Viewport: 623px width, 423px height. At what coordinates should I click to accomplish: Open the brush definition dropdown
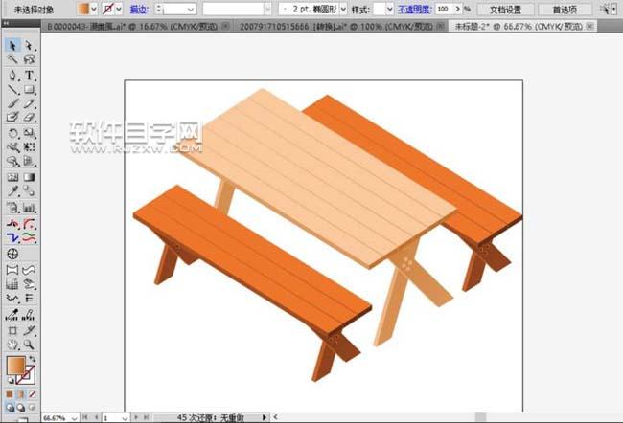point(267,9)
